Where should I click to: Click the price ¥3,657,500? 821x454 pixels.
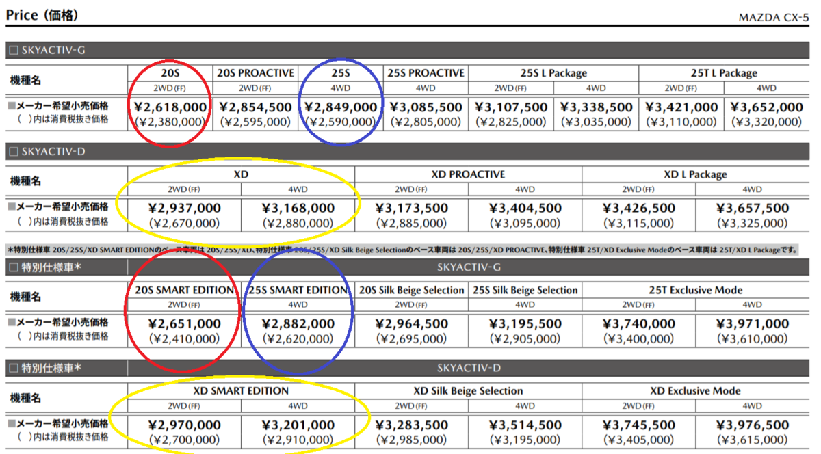tap(753, 209)
